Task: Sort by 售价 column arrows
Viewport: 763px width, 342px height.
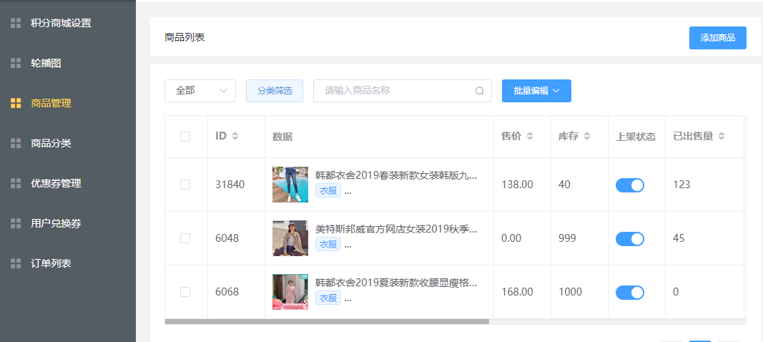Action: (530, 137)
